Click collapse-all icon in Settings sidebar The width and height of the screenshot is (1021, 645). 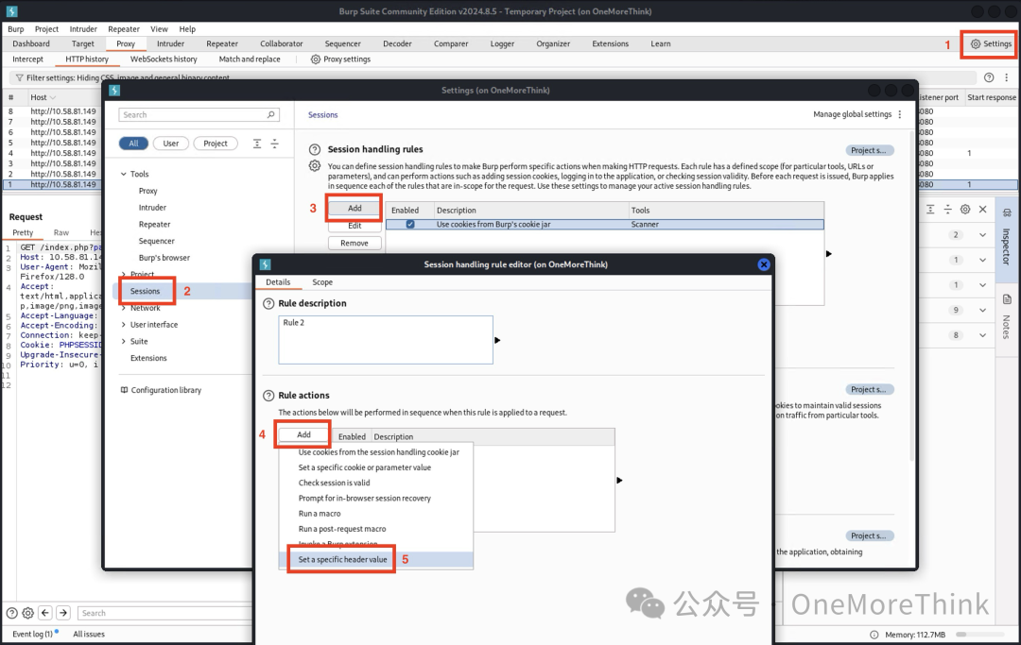coord(275,143)
